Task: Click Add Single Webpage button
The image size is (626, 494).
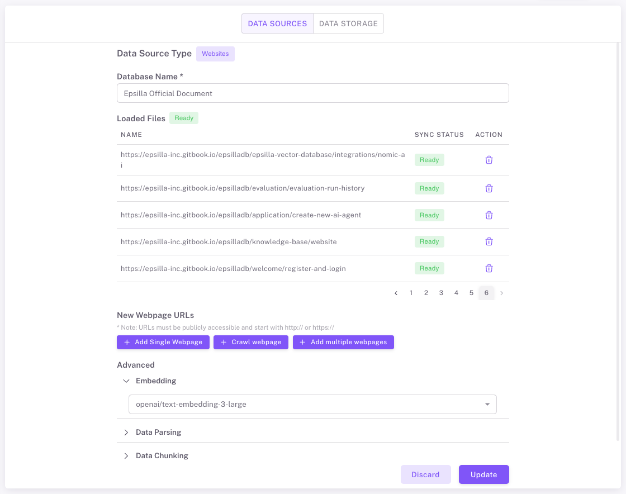Action: 163,342
